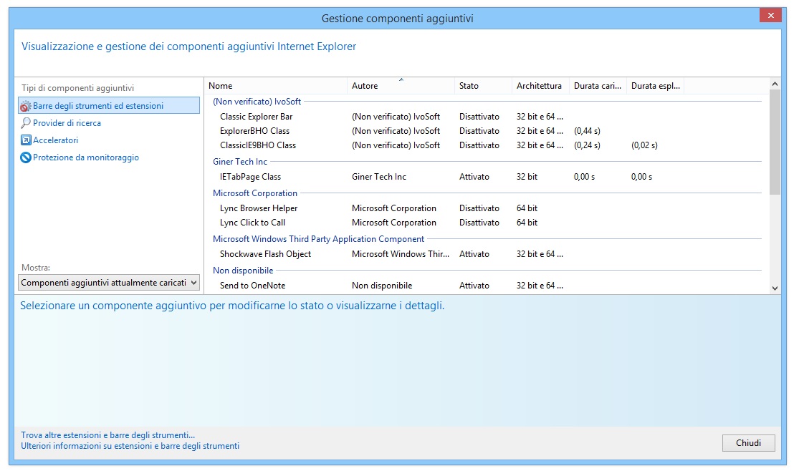Click the toolbars and extensions gear icon

click(26, 106)
